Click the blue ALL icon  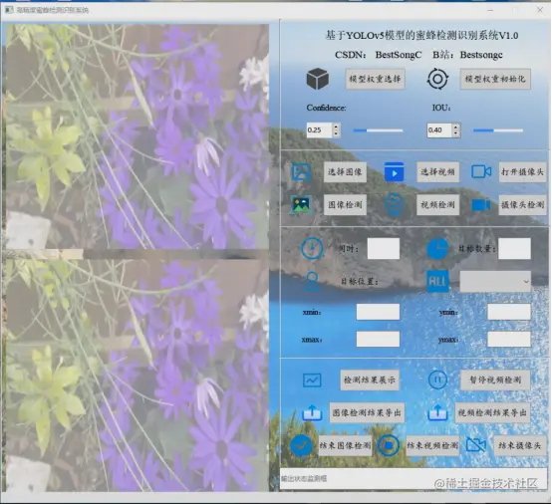437,281
